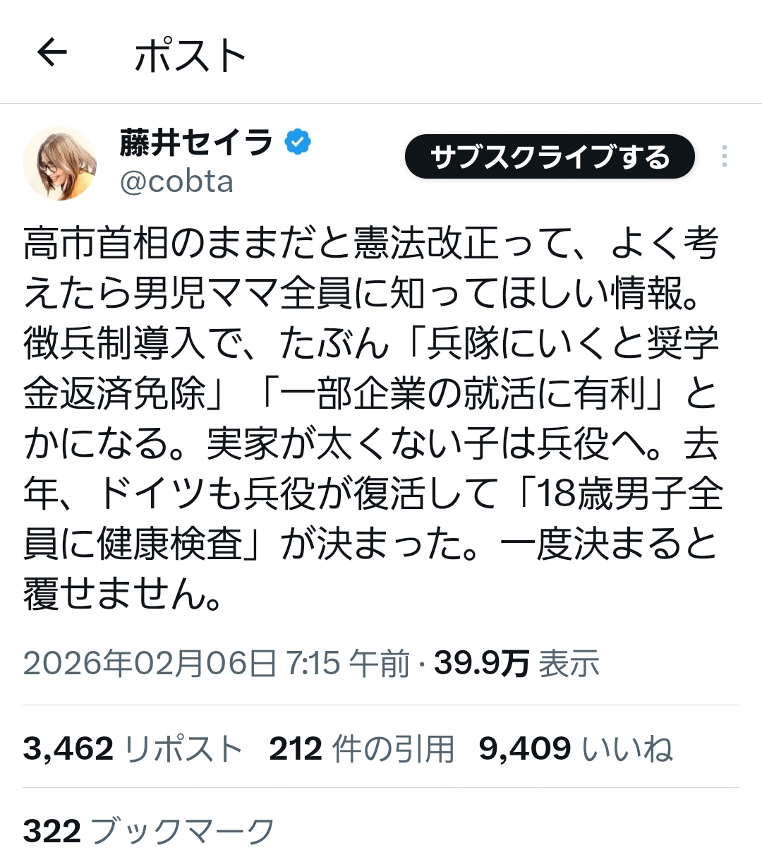This screenshot has height=867, width=762.
Task: Tap the blue verified badge
Action: coord(298,143)
